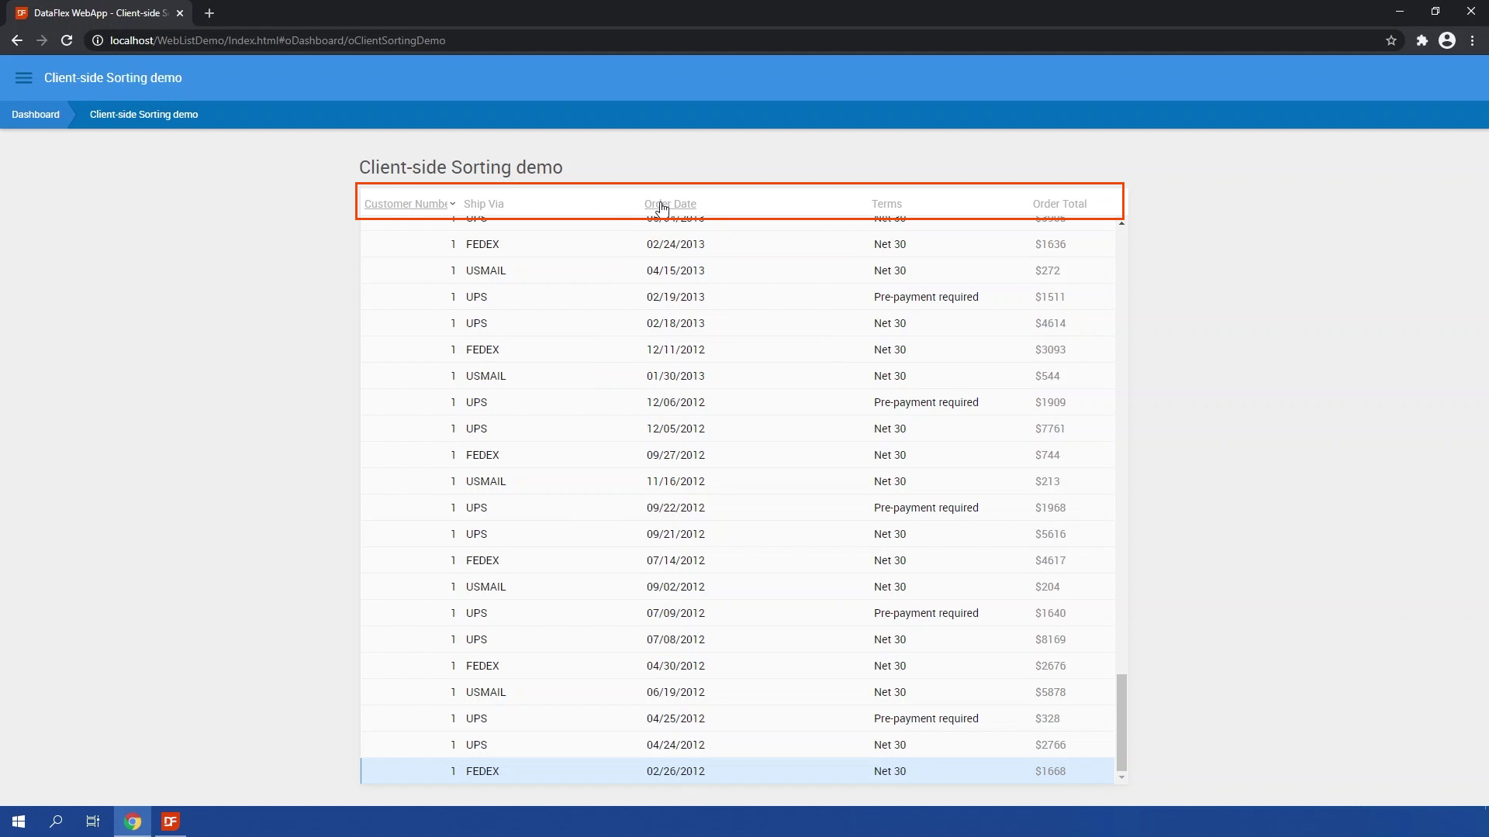Close the DataFlex WebApp browser tab
The height and width of the screenshot is (837, 1489).
click(x=180, y=13)
